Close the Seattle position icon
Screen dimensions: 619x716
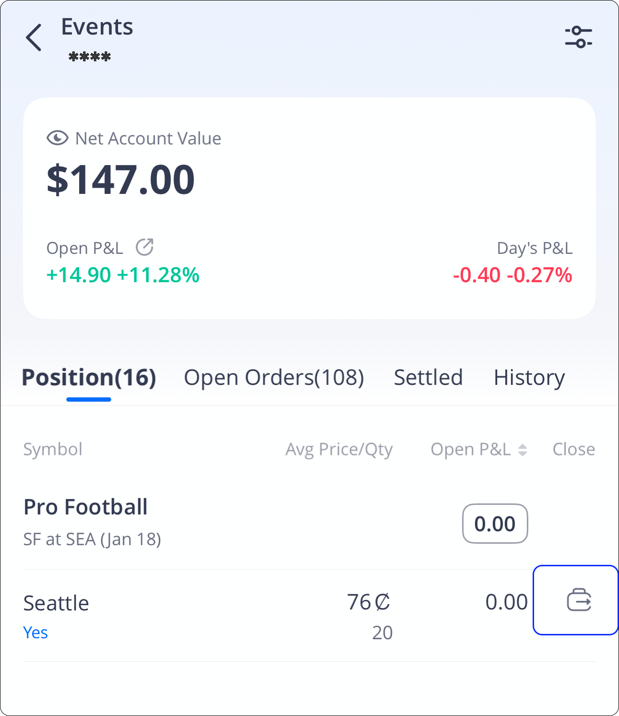[579, 600]
